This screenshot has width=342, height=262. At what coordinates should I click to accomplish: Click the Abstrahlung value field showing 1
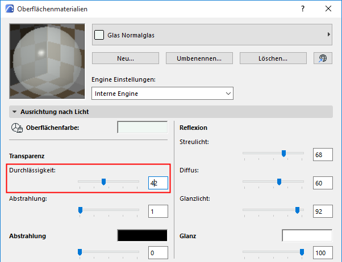(158, 212)
